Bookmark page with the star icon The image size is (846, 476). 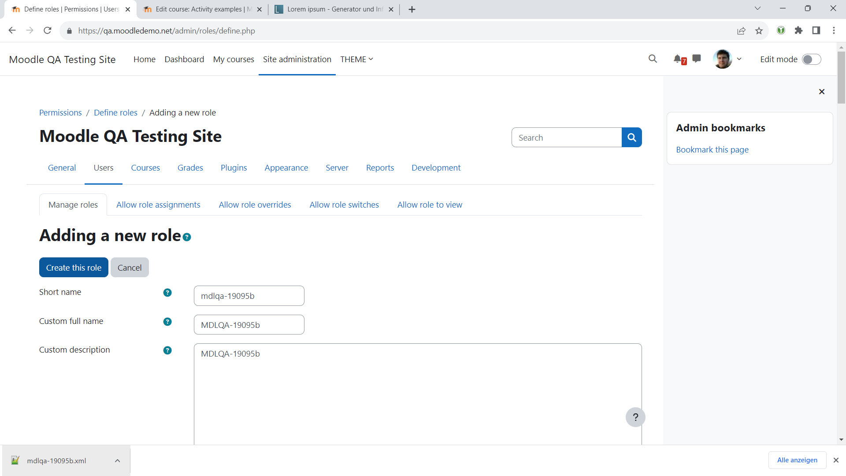(x=759, y=30)
